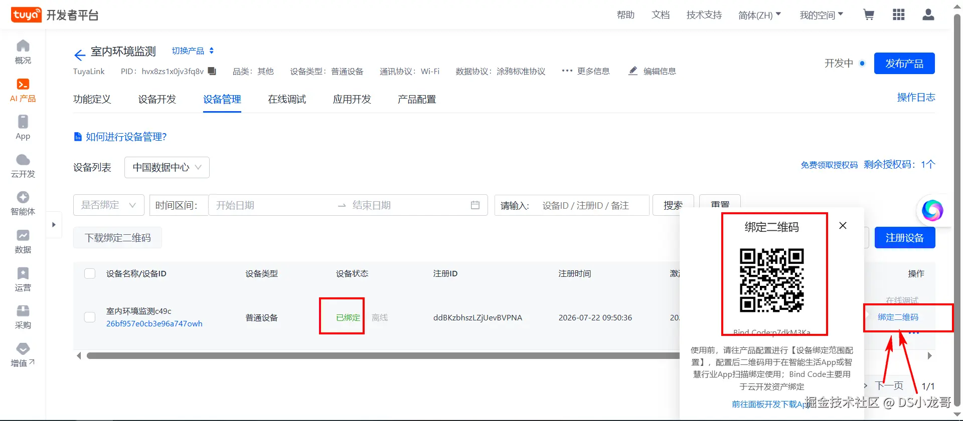Copy the PID with copy icon
This screenshot has height=421, width=963.
point(212,71)
